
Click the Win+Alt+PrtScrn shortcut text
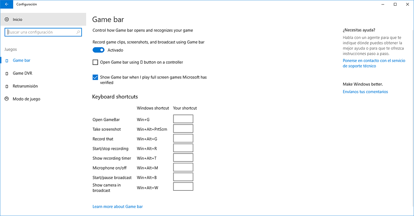[x=152, y=129]
